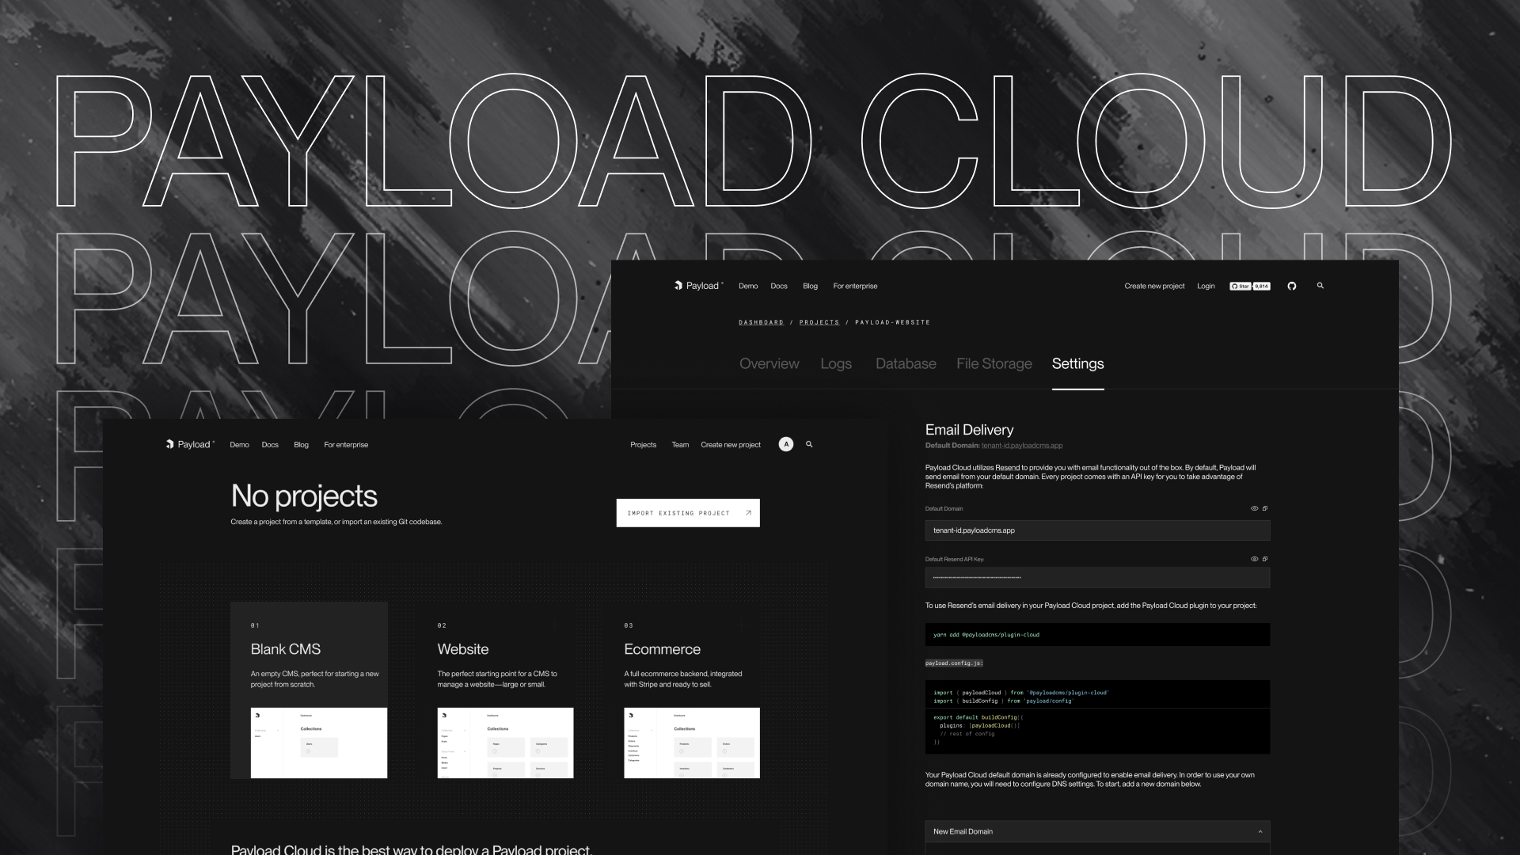Click the Settings tab underline indicator

coord(1077,389)
